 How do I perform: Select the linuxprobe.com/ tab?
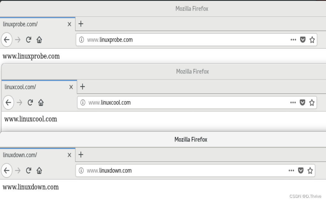(x=32, y=24)
